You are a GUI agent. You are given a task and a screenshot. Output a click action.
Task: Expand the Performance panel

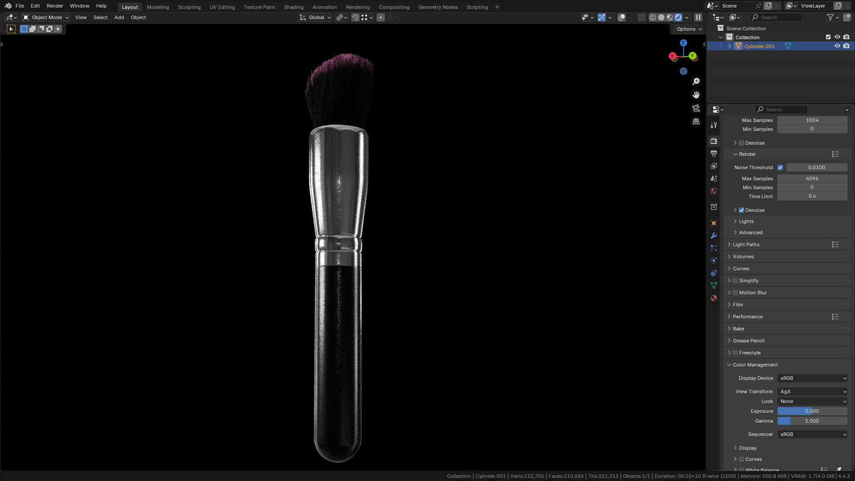[748, 317]
